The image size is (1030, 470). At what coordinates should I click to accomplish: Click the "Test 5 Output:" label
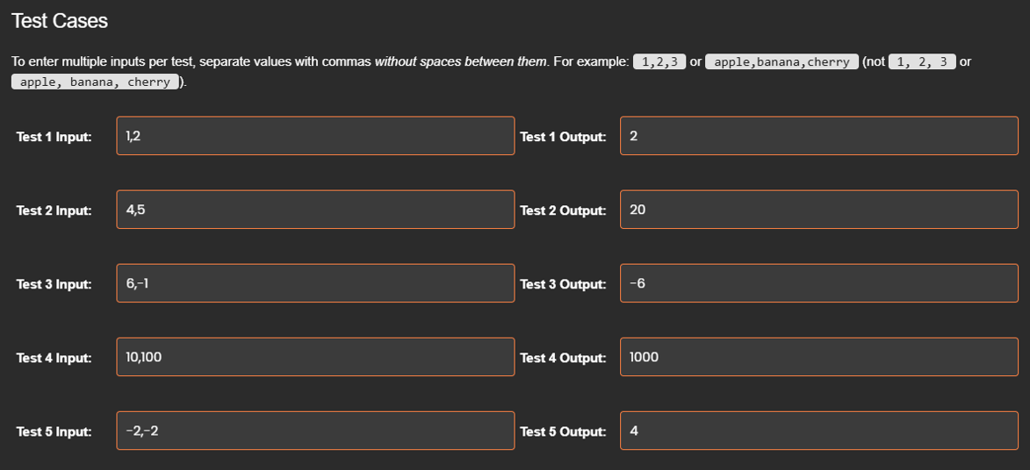(x=562, y=431)
